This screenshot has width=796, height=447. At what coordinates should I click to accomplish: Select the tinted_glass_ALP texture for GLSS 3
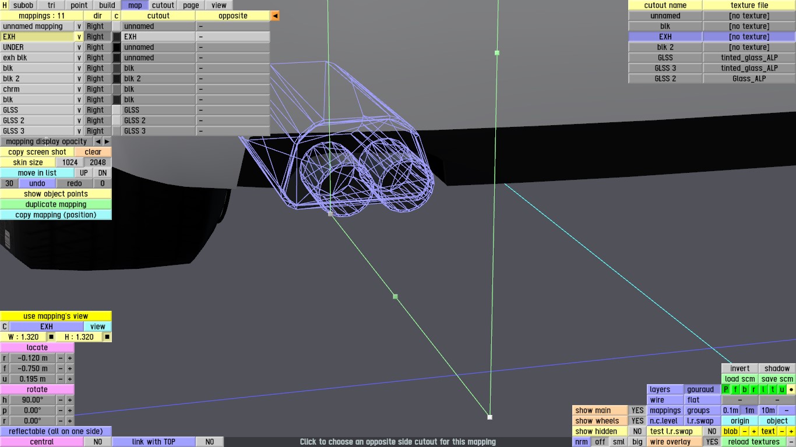[x=749, y=68]
